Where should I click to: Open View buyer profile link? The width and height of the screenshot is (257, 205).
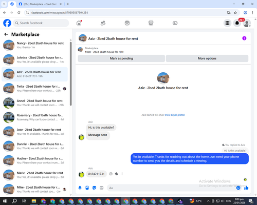pyautogui.click(x=175, y=115)
